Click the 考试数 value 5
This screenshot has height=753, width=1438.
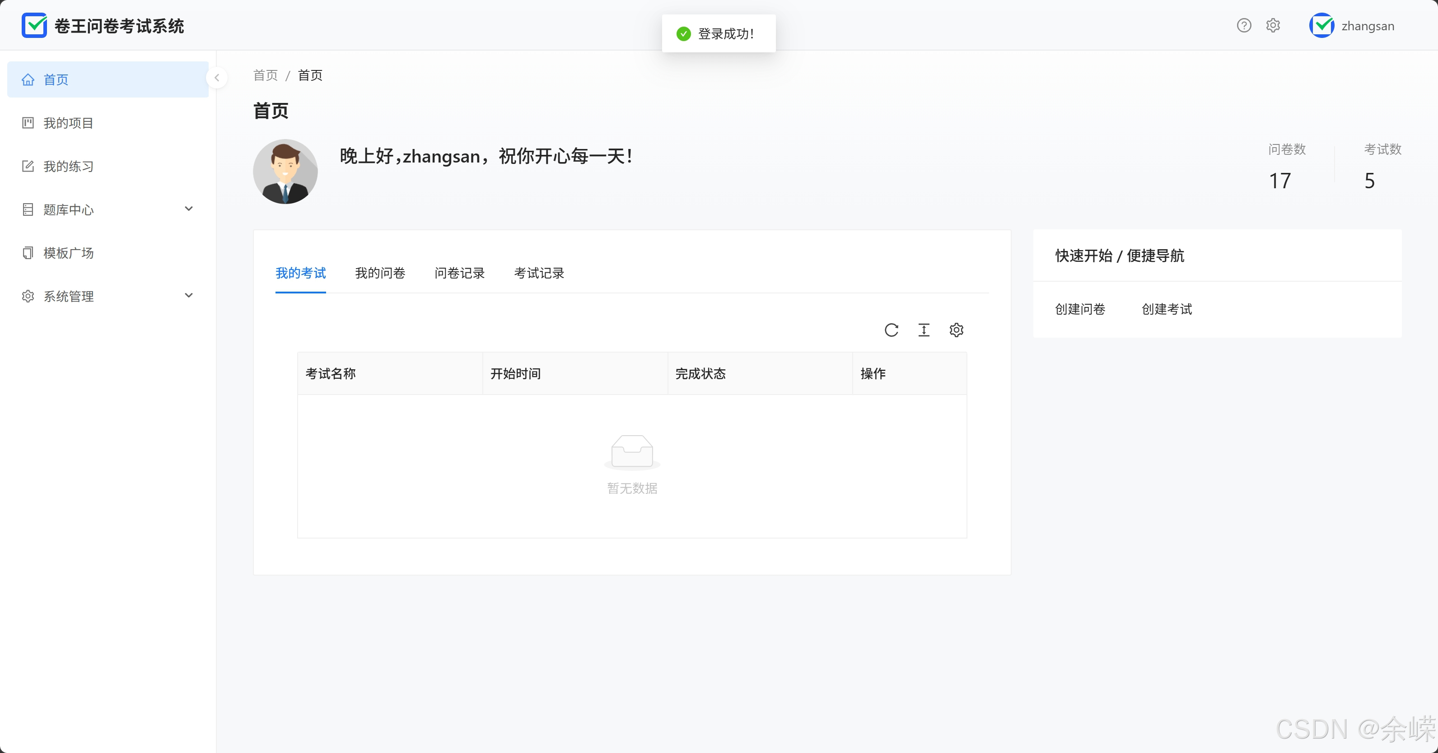point(1369,181)
